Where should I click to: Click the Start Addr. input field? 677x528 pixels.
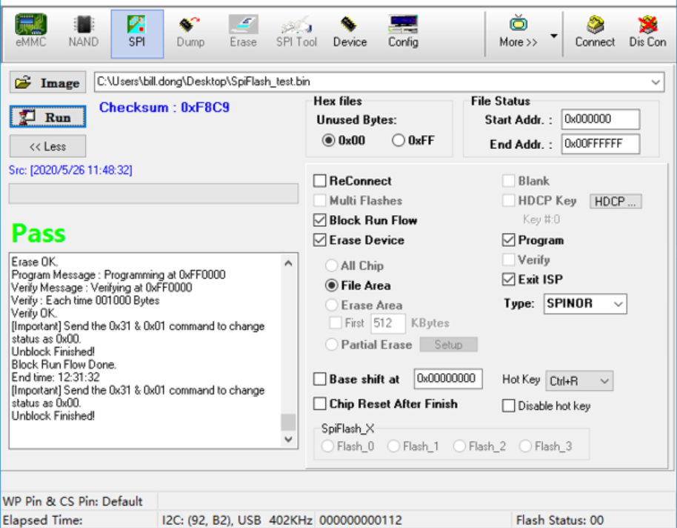coord(599,119)
